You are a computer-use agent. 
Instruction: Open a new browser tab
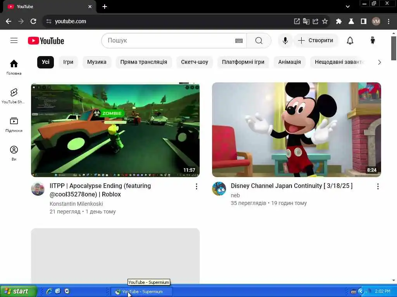105,7
